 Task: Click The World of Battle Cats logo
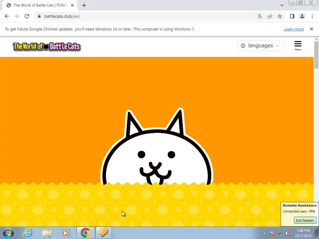click(x=47, y=47)
